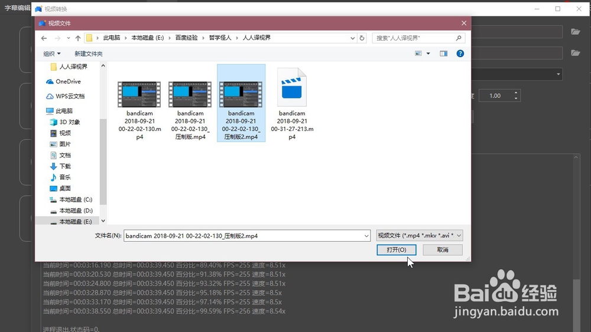
Task: Click the 1.00 numeric field
Action: [496, 96]
